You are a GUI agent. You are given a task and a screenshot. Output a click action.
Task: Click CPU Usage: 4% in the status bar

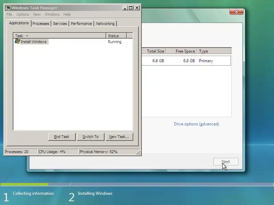[x=58, y=152]
